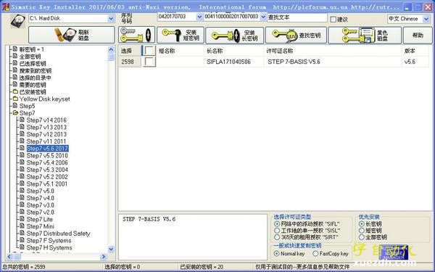Select the searched keys tree item
Screen dimensions: 435x272
click(36, 70)
